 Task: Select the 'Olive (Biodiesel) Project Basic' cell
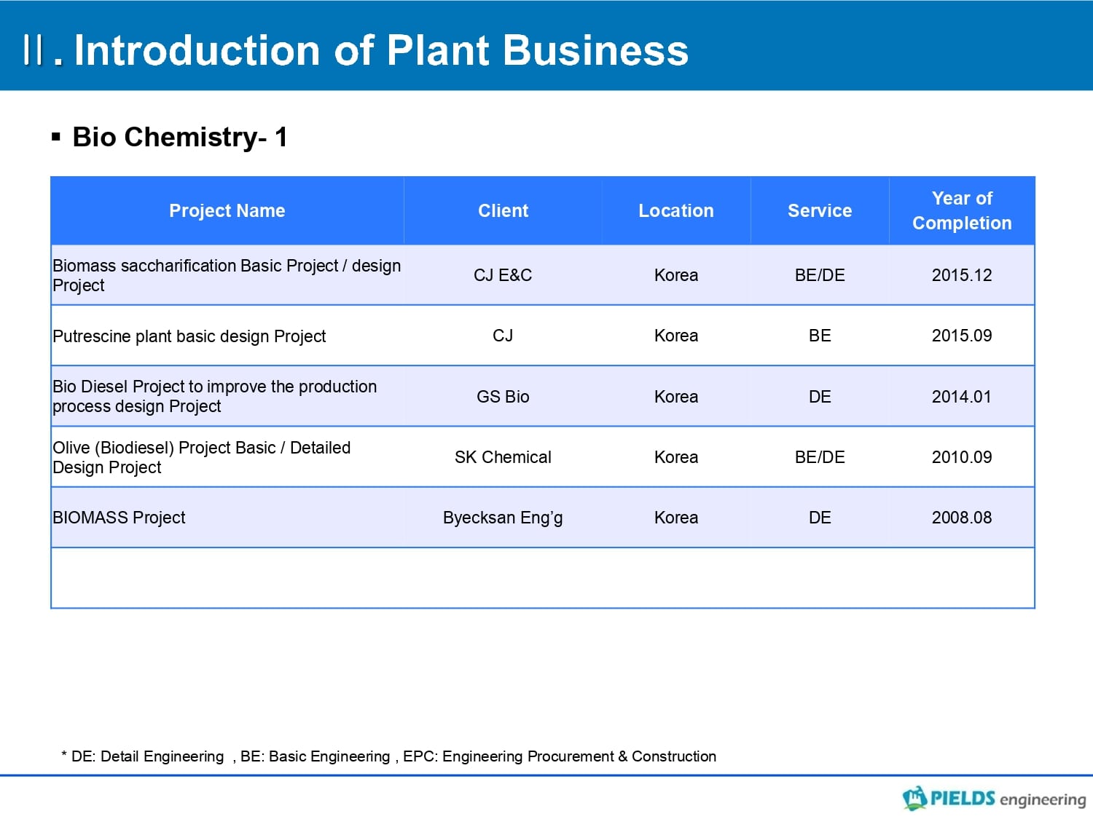227,457
